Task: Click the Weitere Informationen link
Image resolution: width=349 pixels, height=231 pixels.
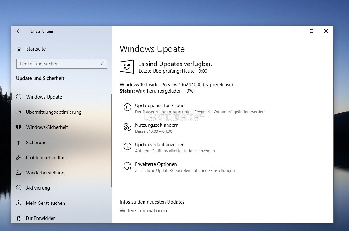Action: (143, 211)
